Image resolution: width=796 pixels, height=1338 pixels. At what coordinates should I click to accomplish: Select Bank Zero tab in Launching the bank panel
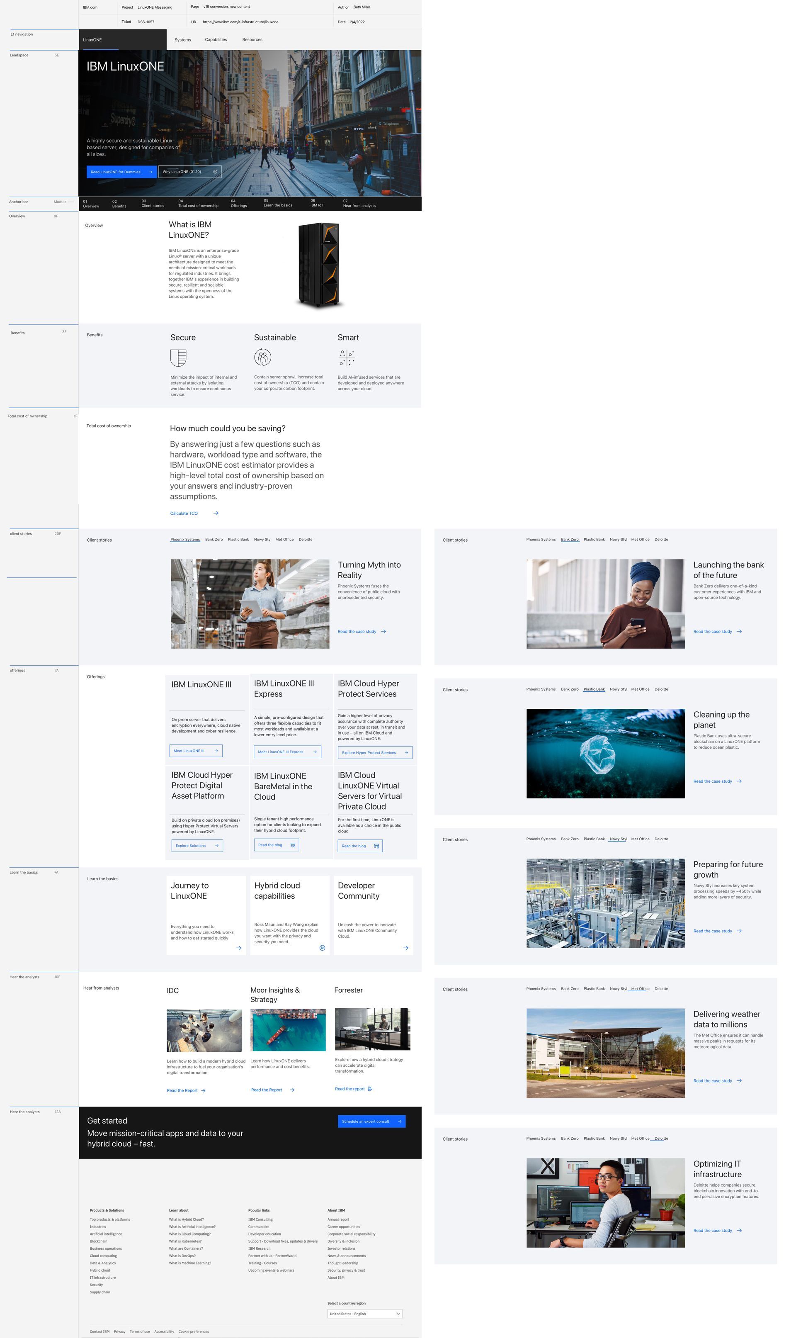tap(570, 540)
